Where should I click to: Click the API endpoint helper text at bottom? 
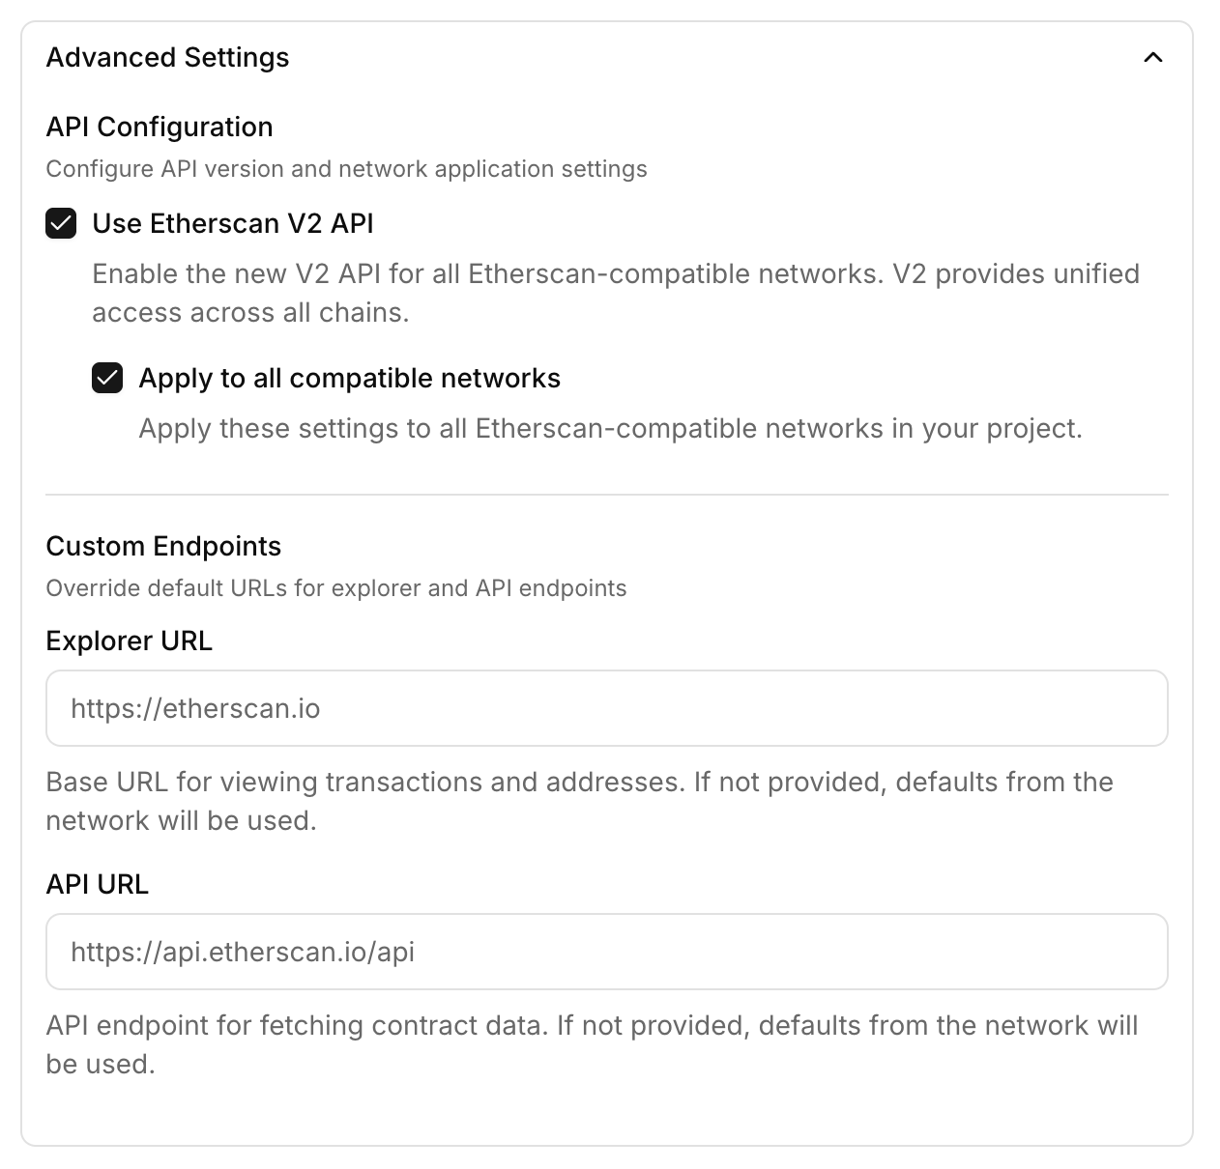click(593, 1044)
